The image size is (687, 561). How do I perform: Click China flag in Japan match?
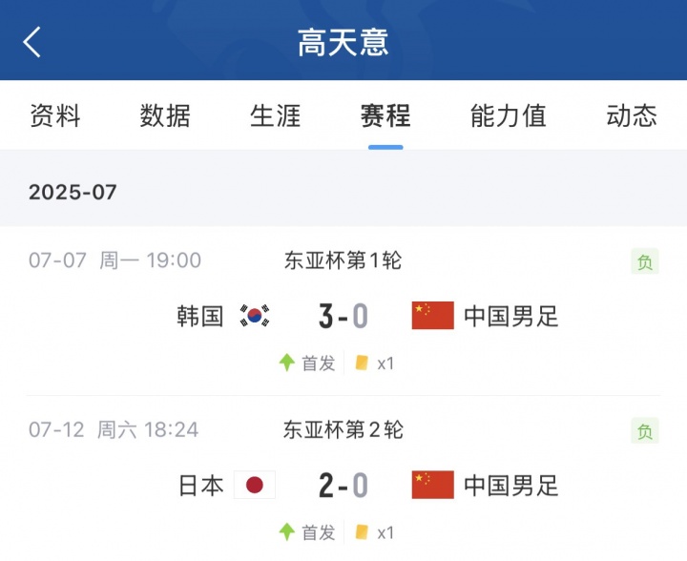(432, 485)
